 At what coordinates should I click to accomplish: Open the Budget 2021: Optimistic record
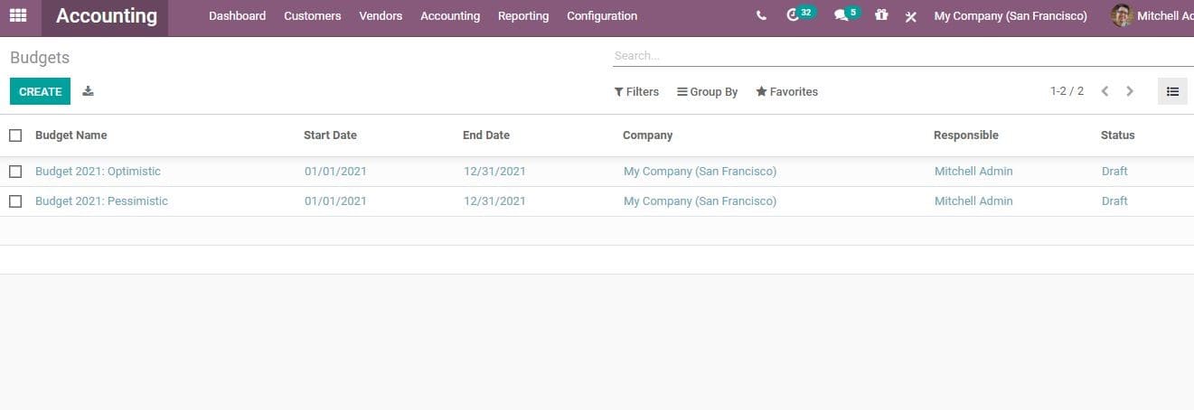tap(98, 172)
